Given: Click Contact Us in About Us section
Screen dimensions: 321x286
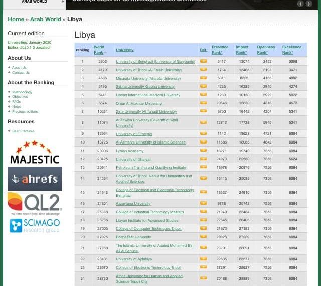Looking at the screenshot, I should pyautogui.click(x=21, y=73).
